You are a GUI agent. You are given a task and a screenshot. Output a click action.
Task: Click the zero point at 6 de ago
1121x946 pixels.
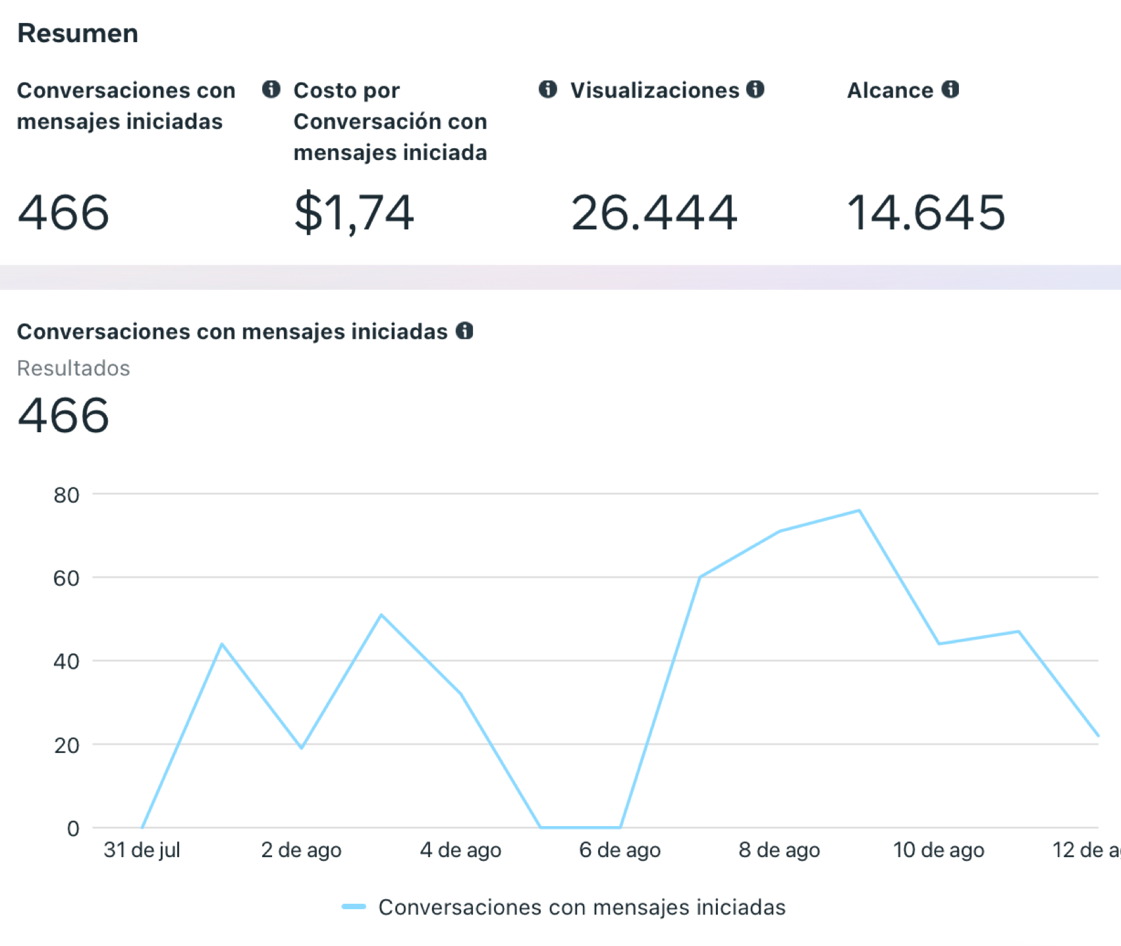pos(620,827)
